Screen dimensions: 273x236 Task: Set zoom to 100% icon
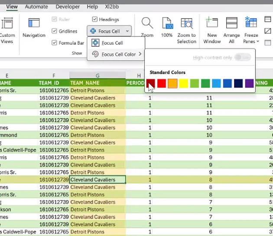point(167,23)
